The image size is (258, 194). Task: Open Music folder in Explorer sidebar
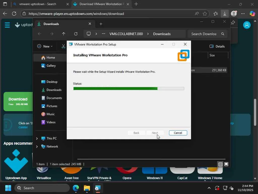point(50,114)
